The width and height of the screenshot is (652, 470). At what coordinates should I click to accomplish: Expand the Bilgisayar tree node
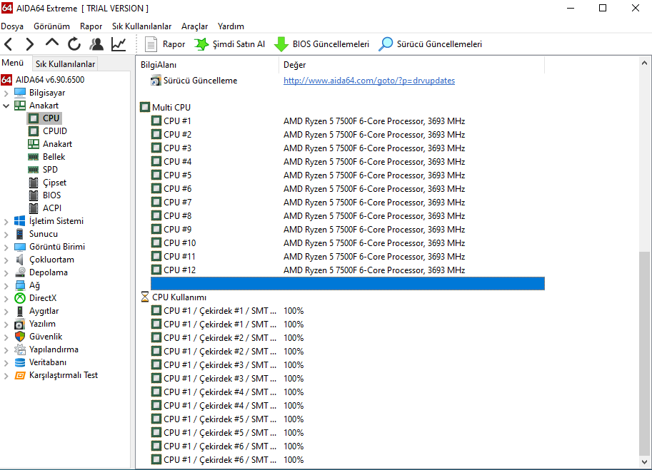tap(6, 93)
